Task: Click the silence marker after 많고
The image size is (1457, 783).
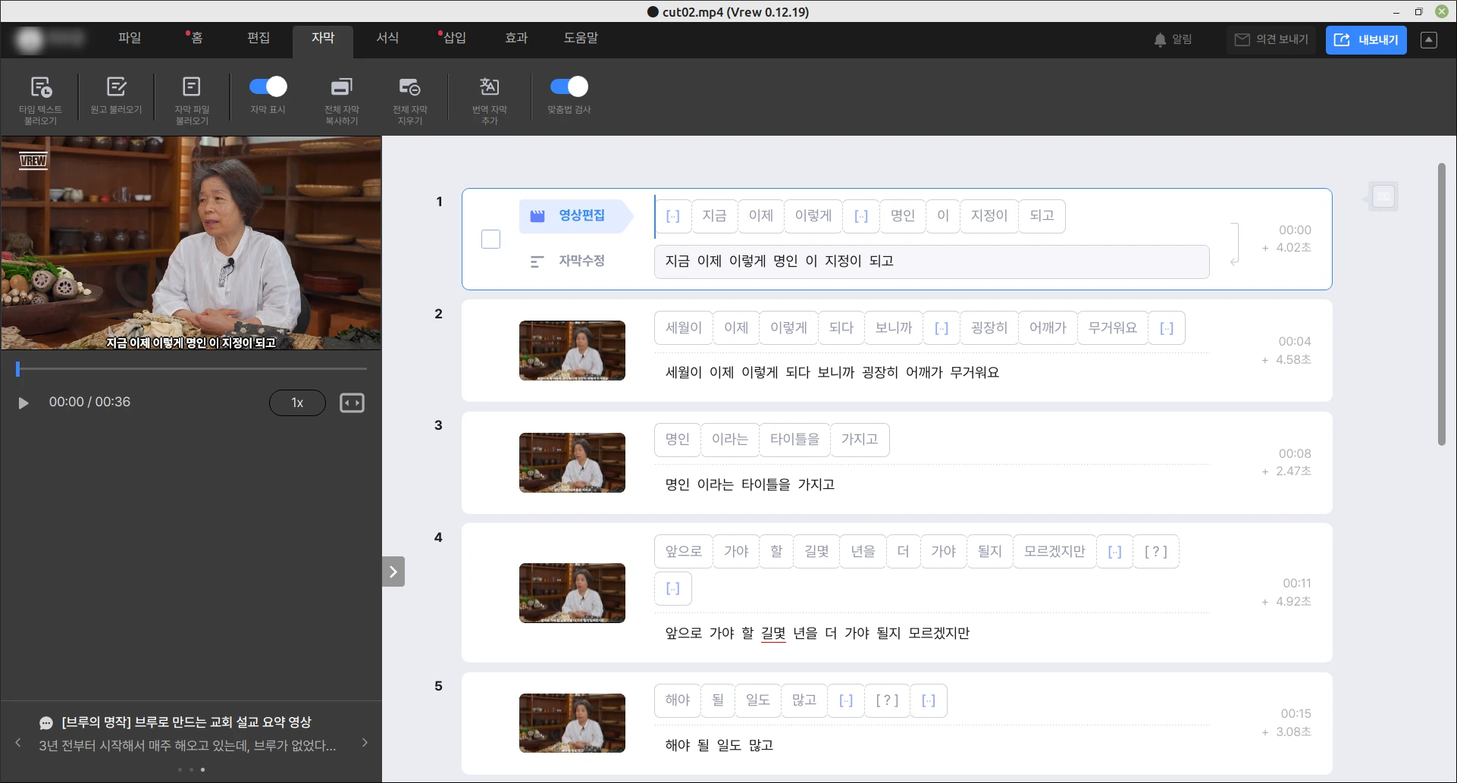Action: (846, 700)
